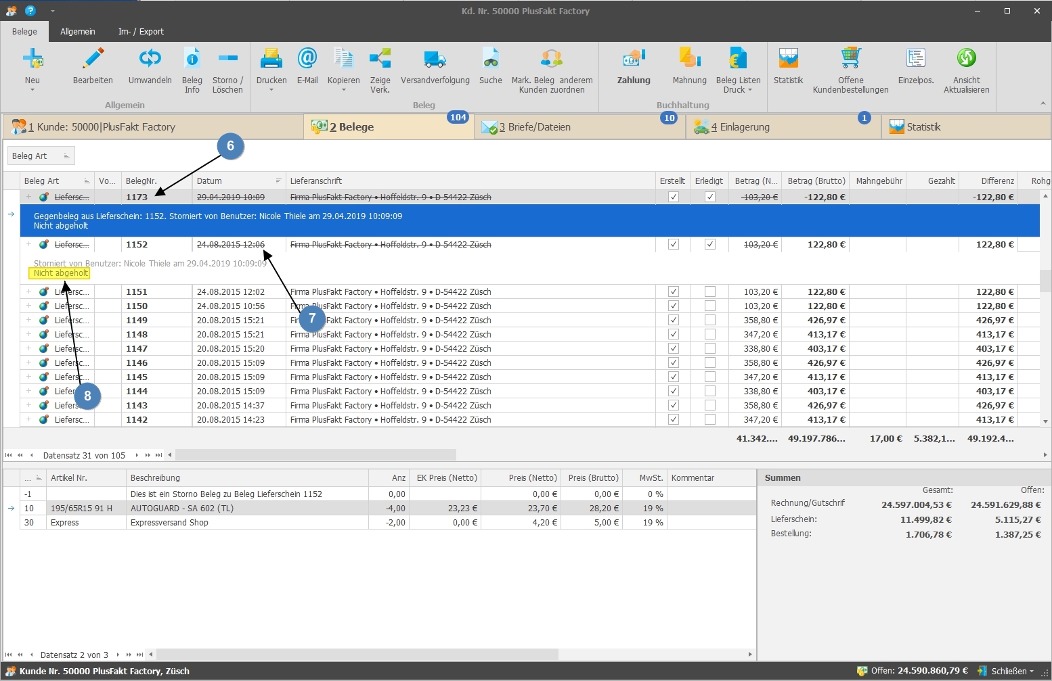Sort by Differenz column header
Viewport: 1052px width, 681px height.
989,181
